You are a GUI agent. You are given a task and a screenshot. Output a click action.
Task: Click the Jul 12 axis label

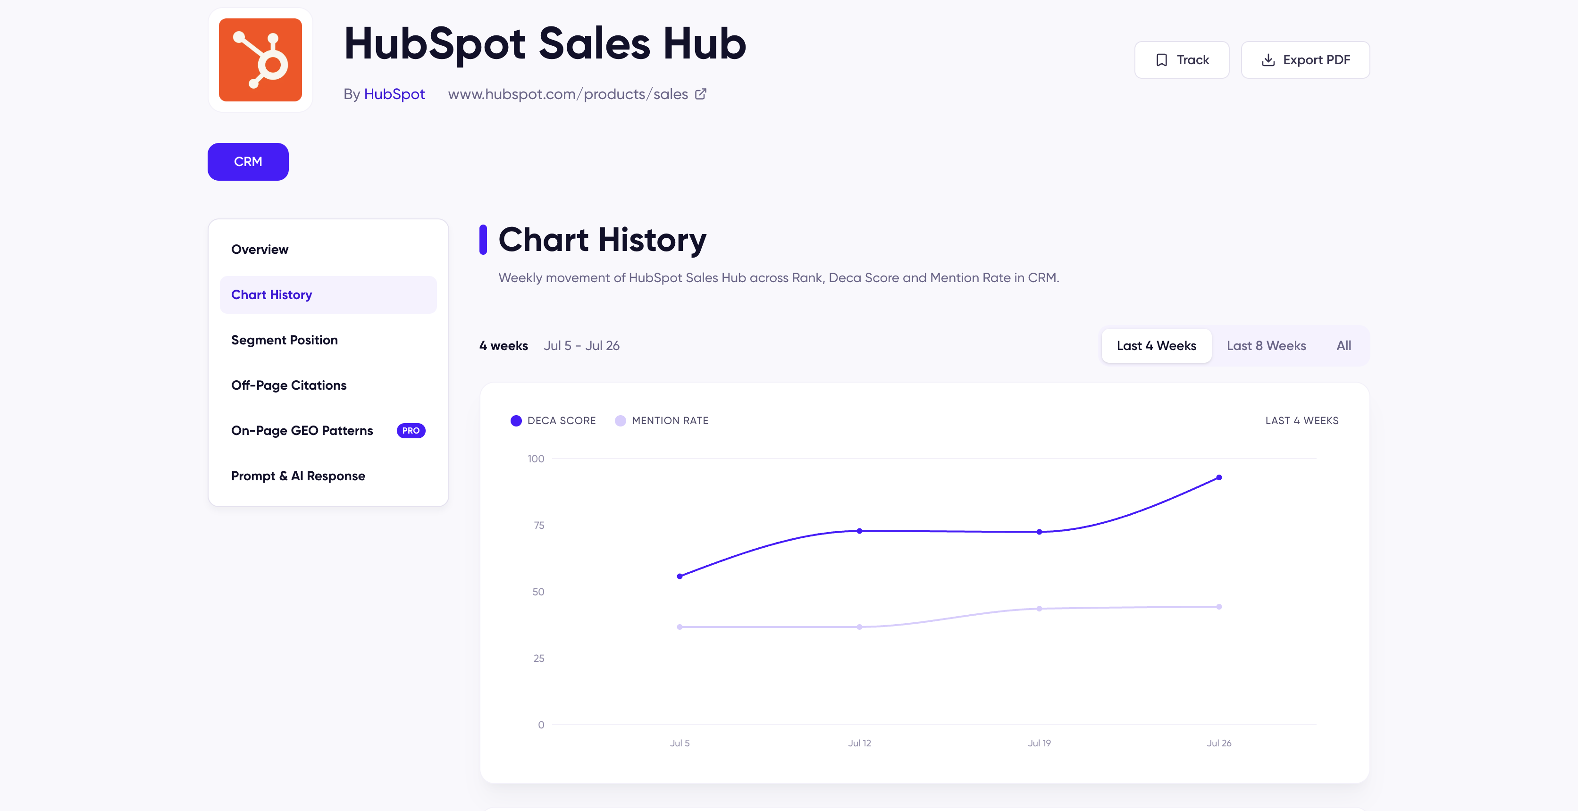coord(859,743)
